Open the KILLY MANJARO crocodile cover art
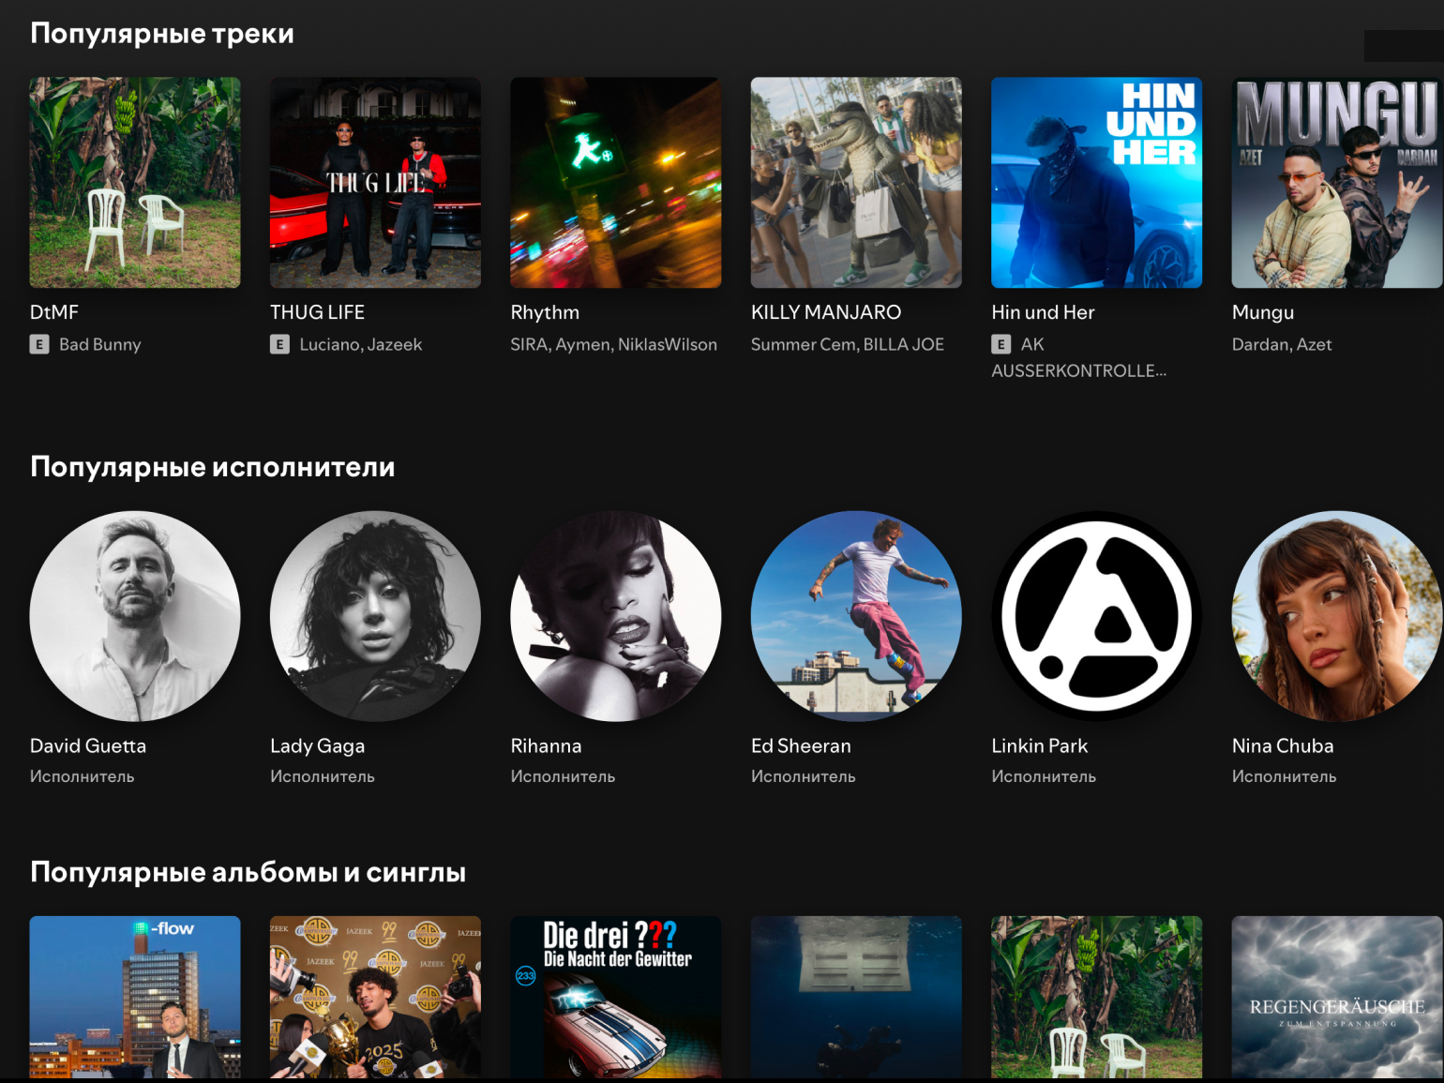Viewport: 1444px width, 1083px height. 856,182
